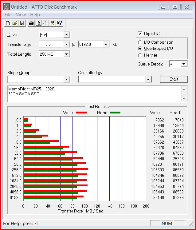The image size is (196, 230).
Task: Click into the MemoRight description text field
Action: pos(95,94)
